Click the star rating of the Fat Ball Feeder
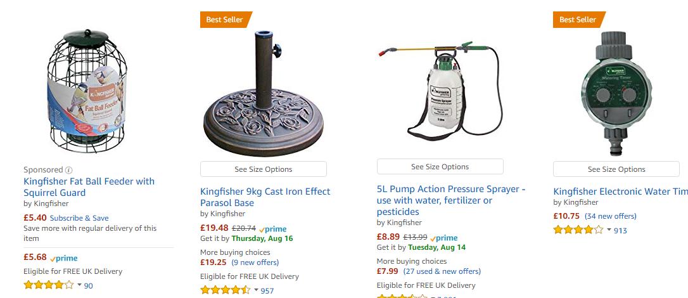The height and width of the screenshot is (298, 688). coord(48,285)
